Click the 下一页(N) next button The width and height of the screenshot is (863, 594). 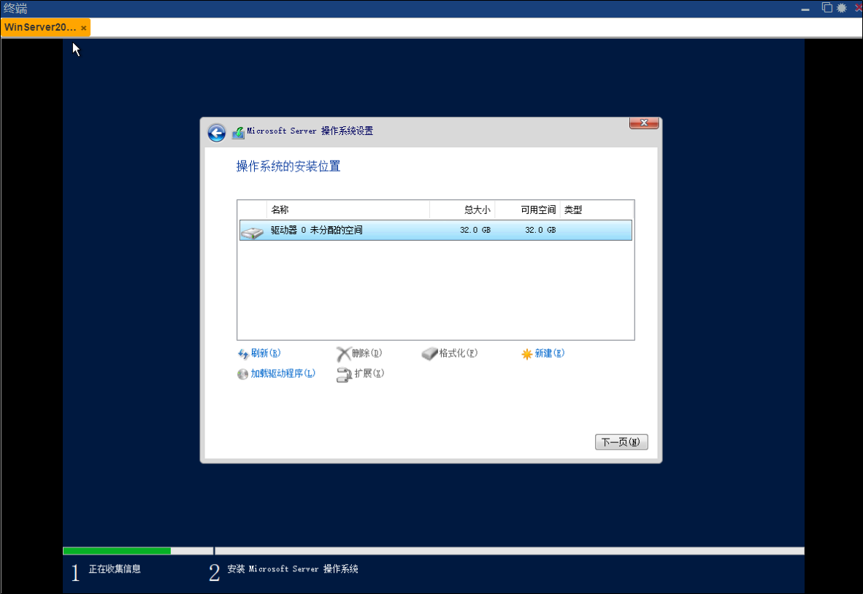point(621,442)
